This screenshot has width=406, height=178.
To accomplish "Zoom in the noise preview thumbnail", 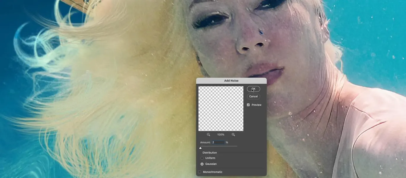I will (233, 134).
